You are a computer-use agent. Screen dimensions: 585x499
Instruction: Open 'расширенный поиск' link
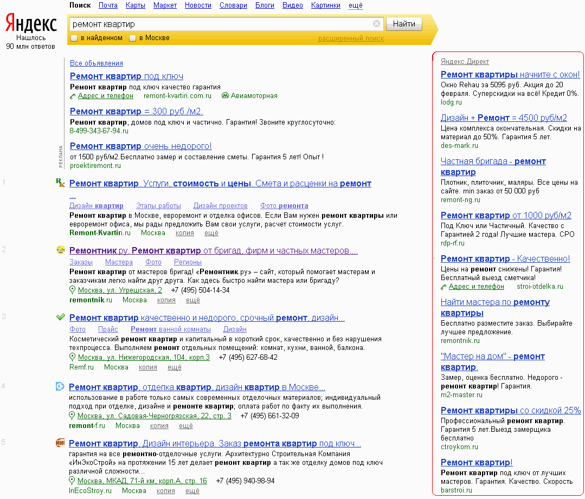tap(351, 38)
